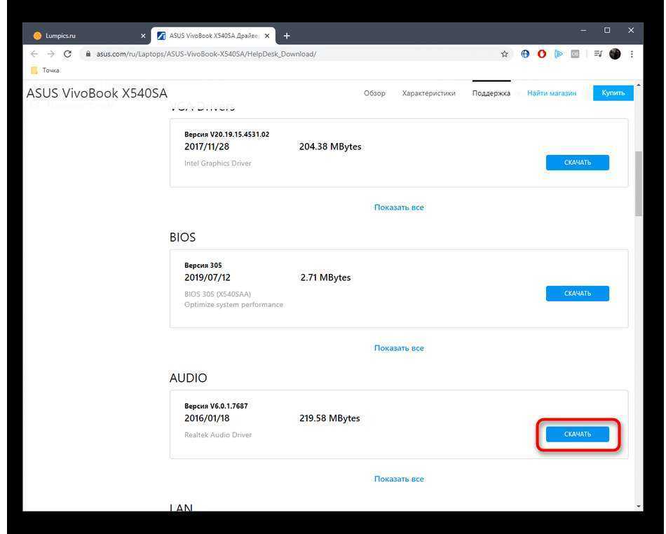Click the browser back arrow

34,54
